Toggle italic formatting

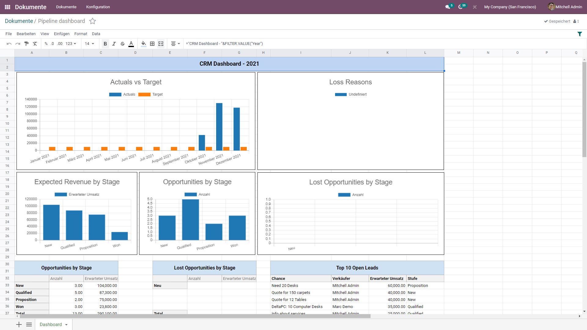(114, 44)
